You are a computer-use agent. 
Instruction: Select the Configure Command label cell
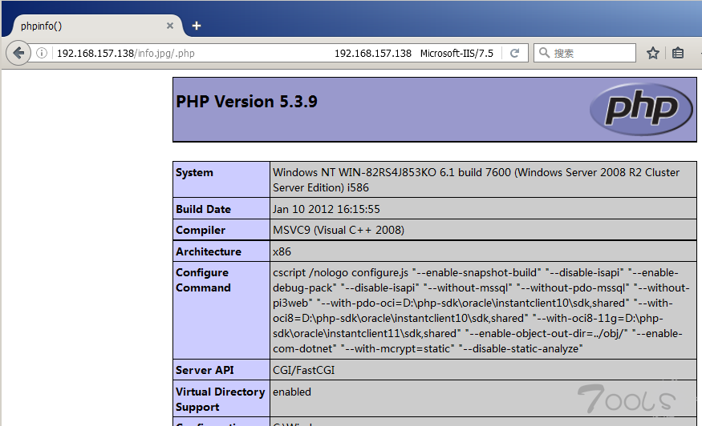(x=221, y=310)
